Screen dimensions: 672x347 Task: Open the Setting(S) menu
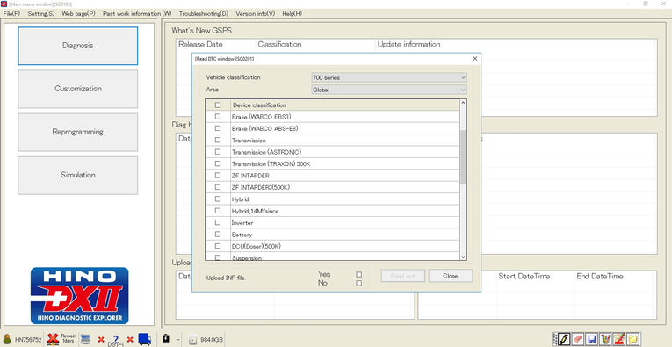click(x=41, y=13)
